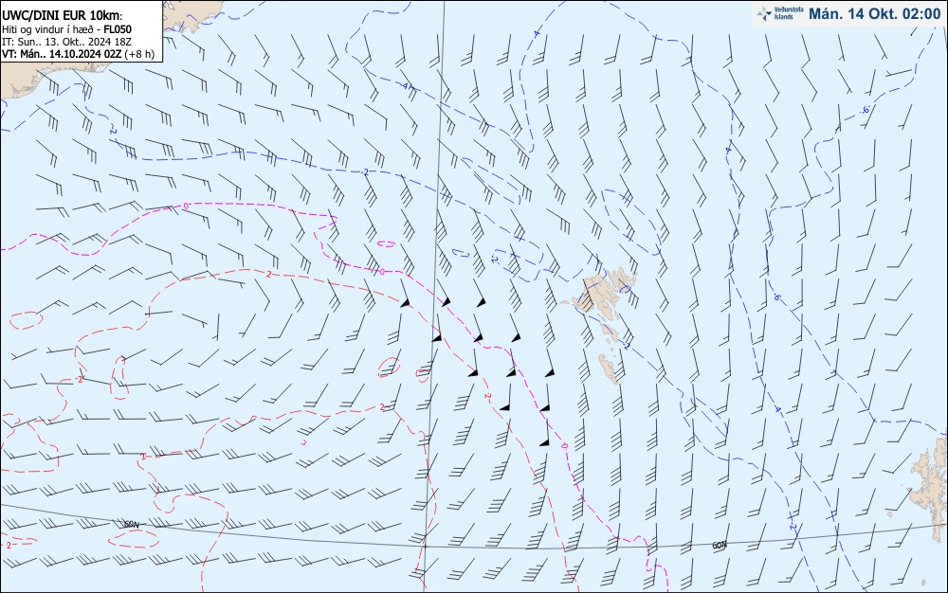The height and width of the screenshot is (593, 948).
Task: Select the 'UWC/DINI EUR 10km:' title text
Action: [x=62, y=16]
